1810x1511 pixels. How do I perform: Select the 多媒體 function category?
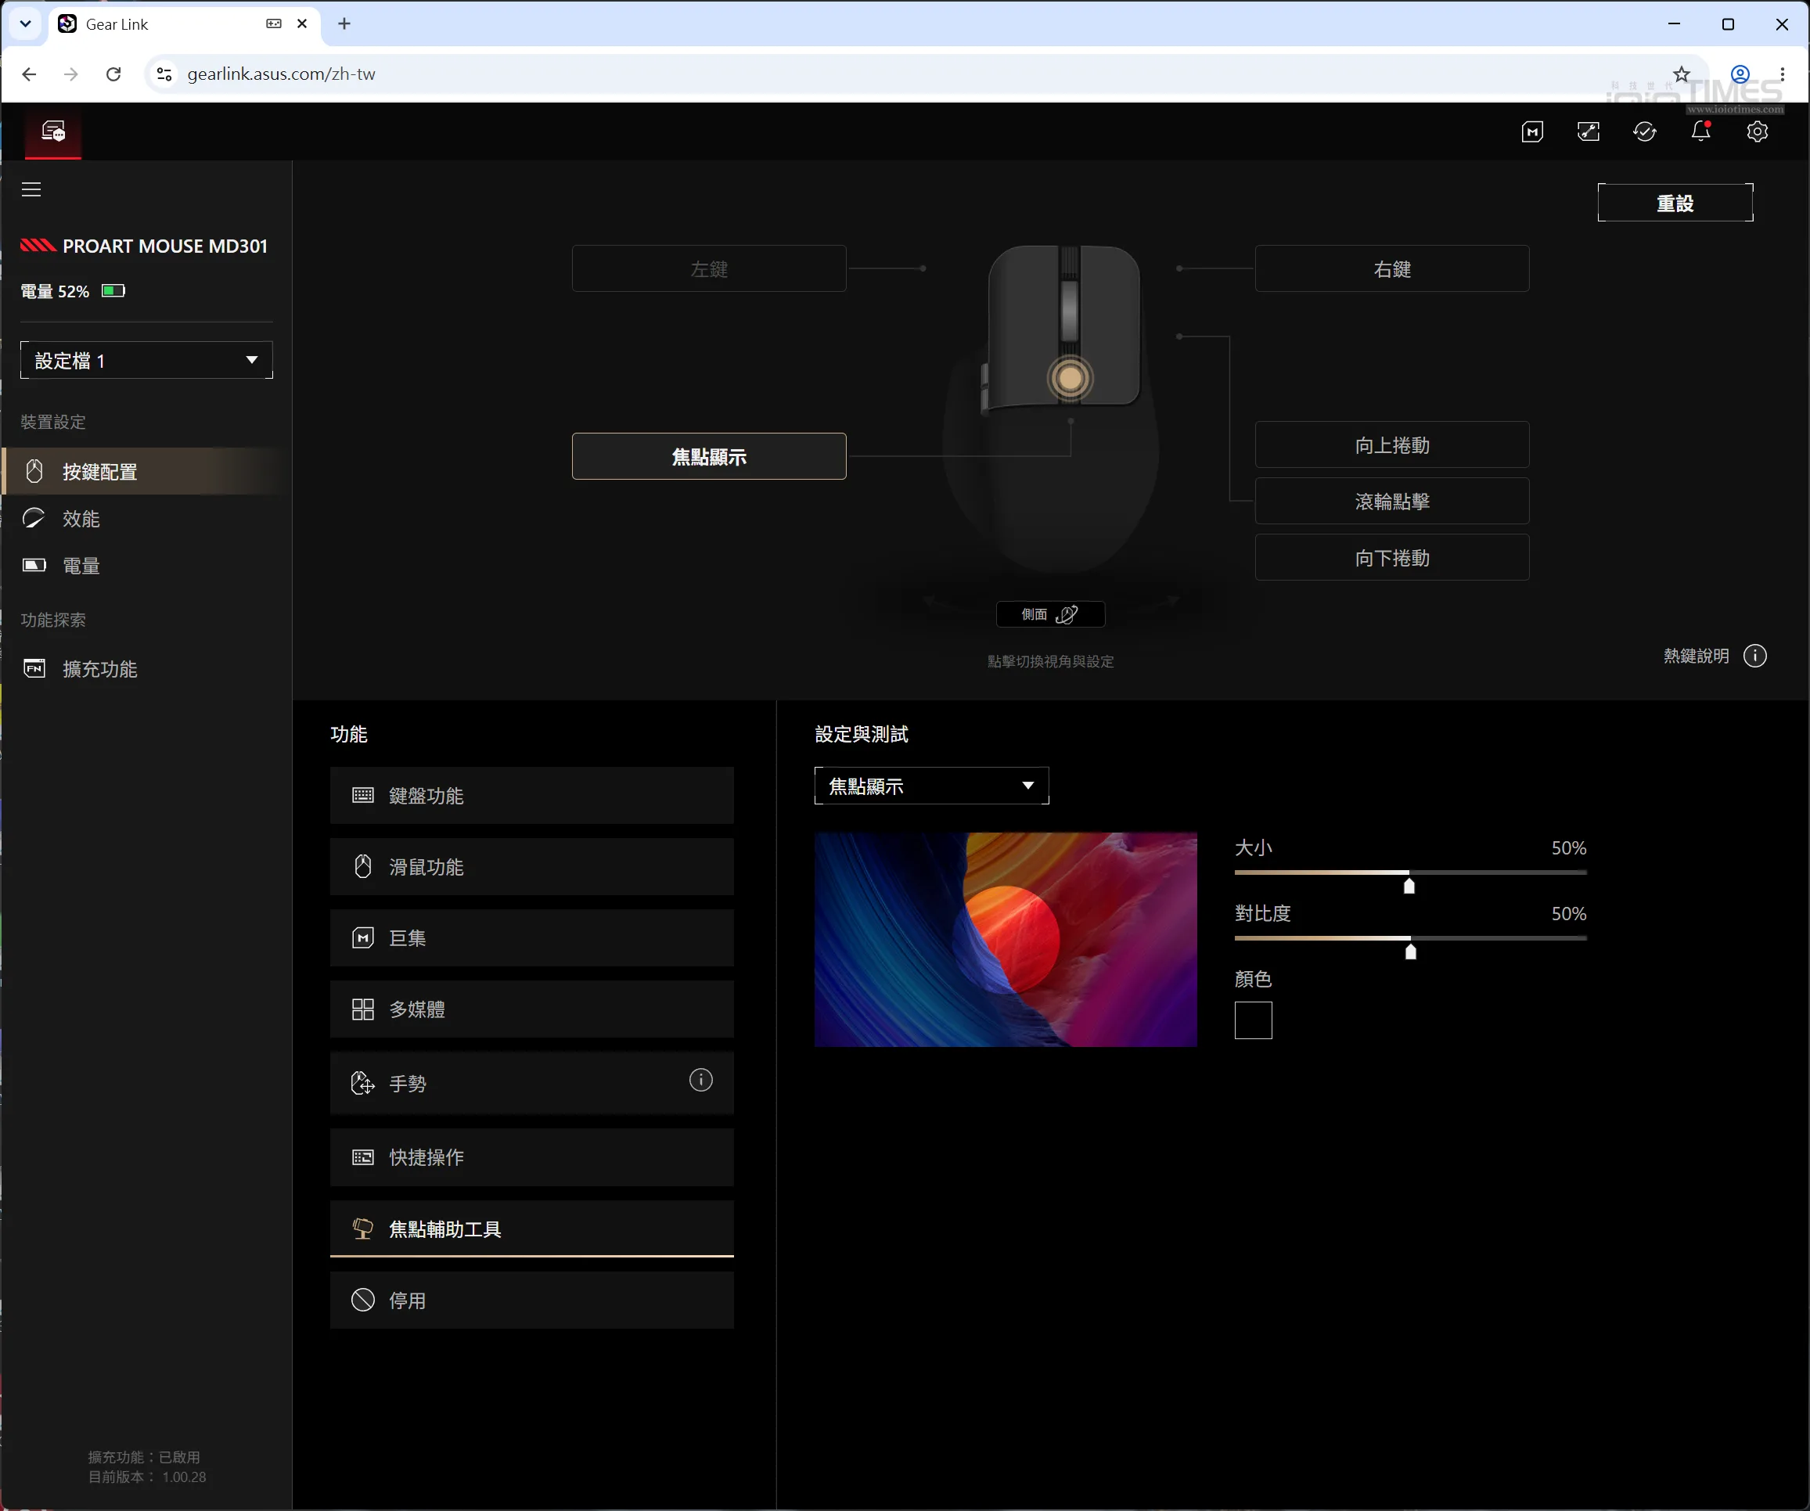click(x=532, y=1009)
